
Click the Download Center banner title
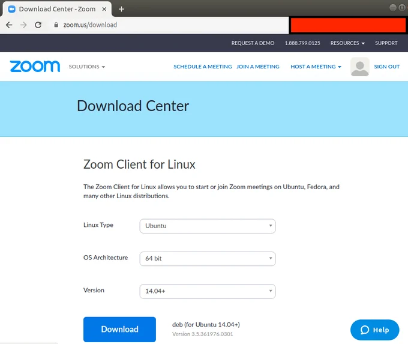click(x=133, y=106)
